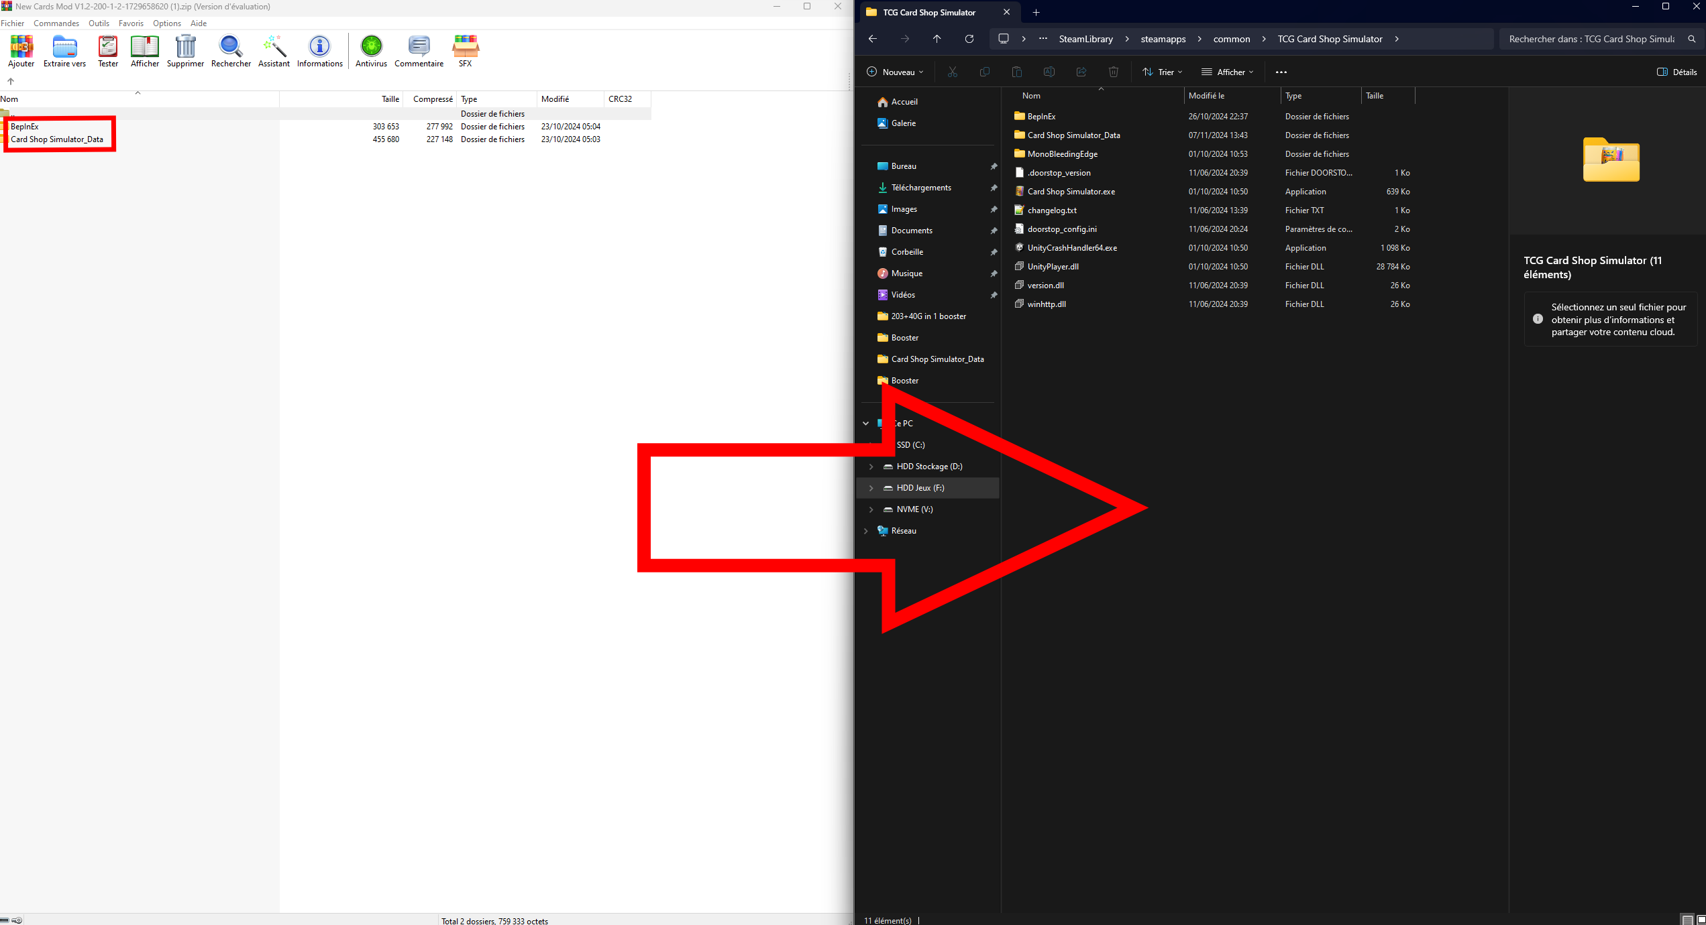
Task: Open the Commandes menu in WinRAR
Action: (x=56, y=23)
